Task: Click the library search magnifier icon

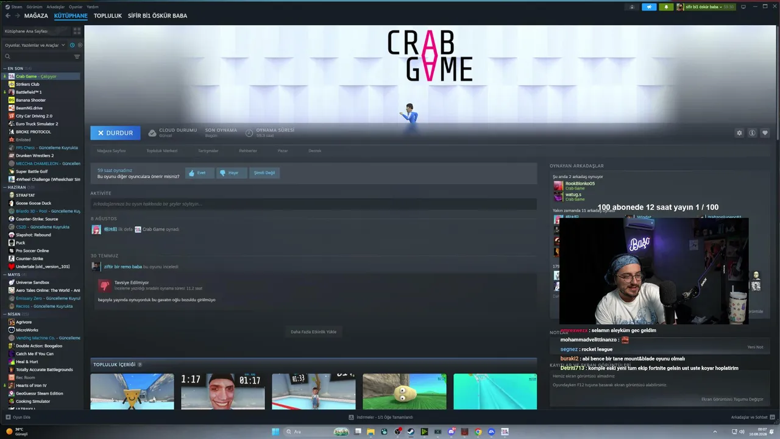Action: pos(7,57)
